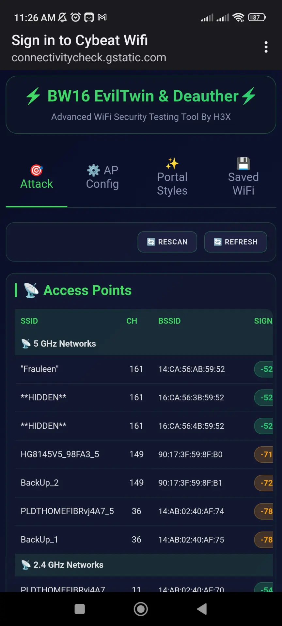
Task: Open the three-dot overflow menu
Action: click(x=266, y=47)
